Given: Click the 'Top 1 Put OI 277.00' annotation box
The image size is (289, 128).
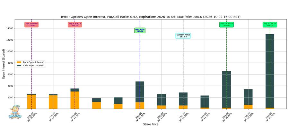Looking at the screenshot, I should pyautogui.click(x=75, y=25).
